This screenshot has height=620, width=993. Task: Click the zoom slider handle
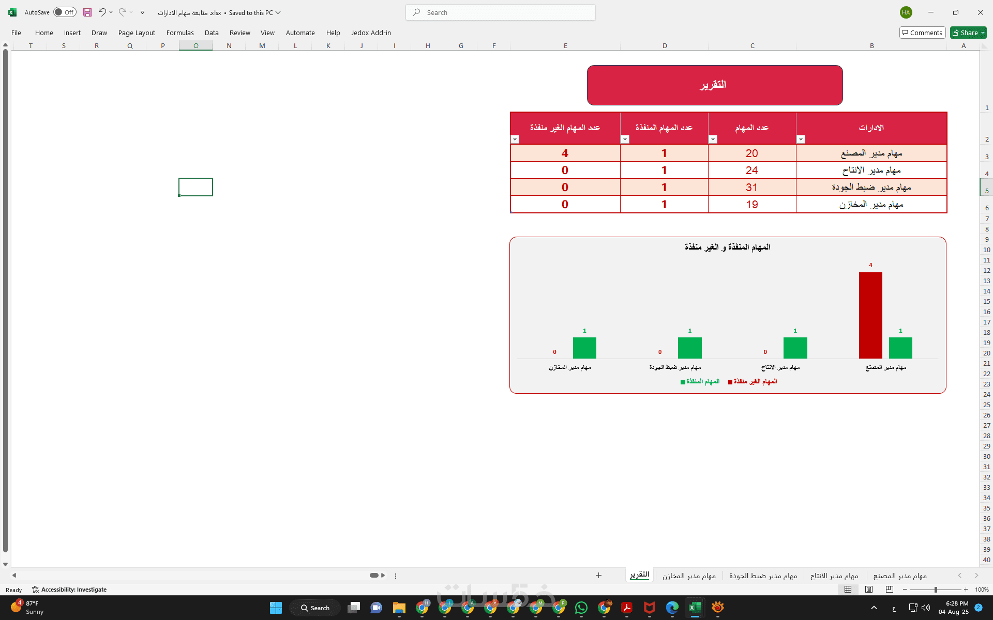click(x=936, y=590)
